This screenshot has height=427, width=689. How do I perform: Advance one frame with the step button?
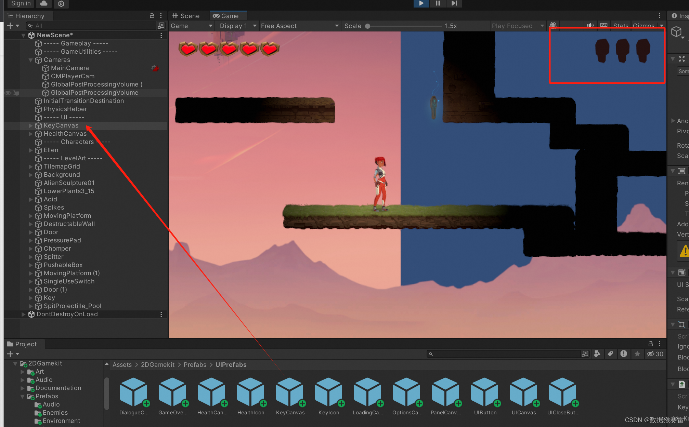[454, 3]
